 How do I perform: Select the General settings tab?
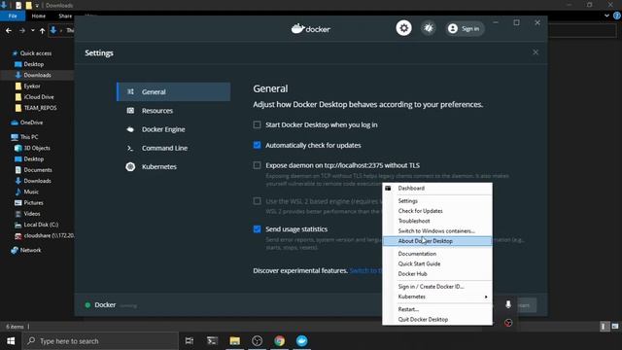click(174, 91)
